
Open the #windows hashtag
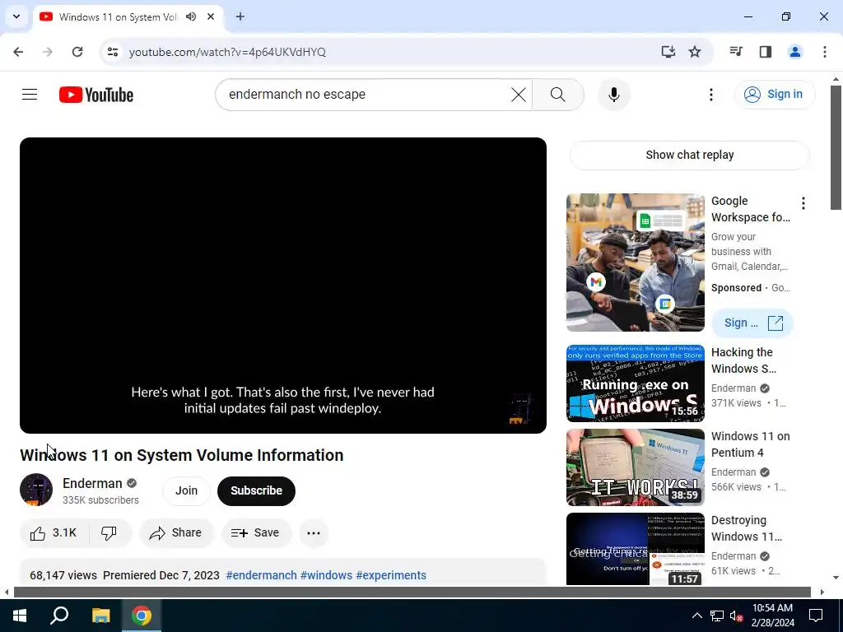(326, 575)
